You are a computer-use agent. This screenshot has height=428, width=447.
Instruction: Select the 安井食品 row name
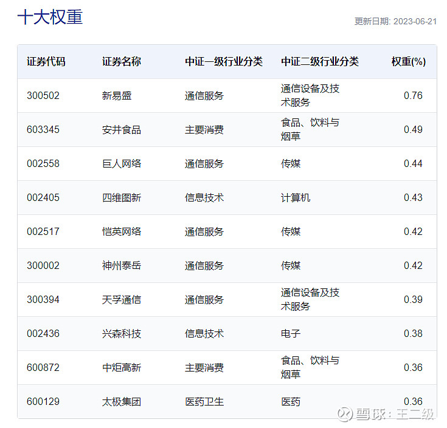pos(122,129)
